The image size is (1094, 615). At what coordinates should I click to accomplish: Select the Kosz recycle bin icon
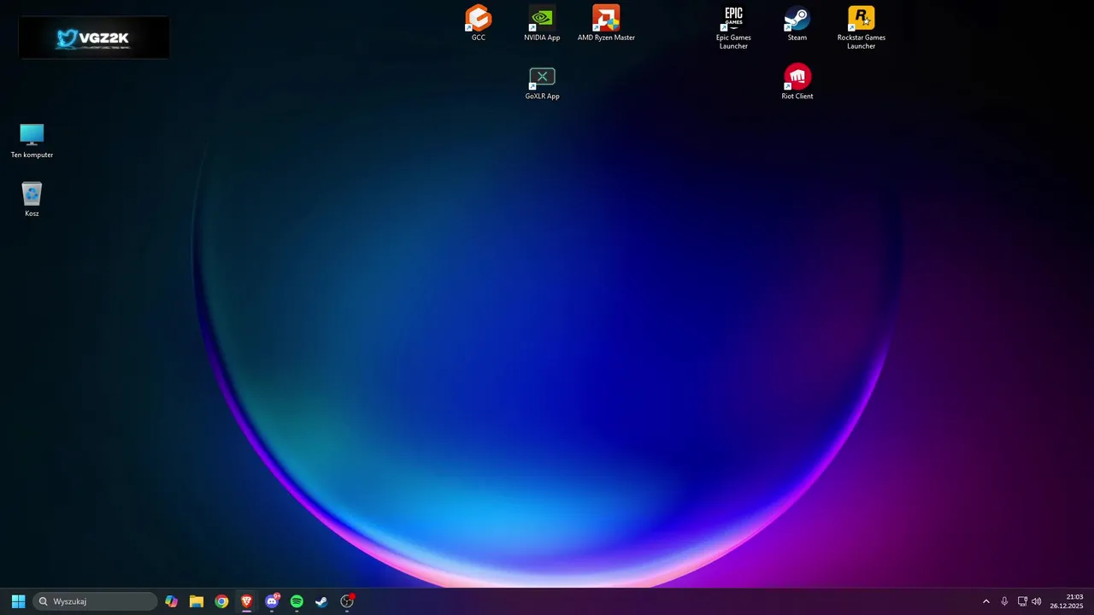click(x=32, y=200)
